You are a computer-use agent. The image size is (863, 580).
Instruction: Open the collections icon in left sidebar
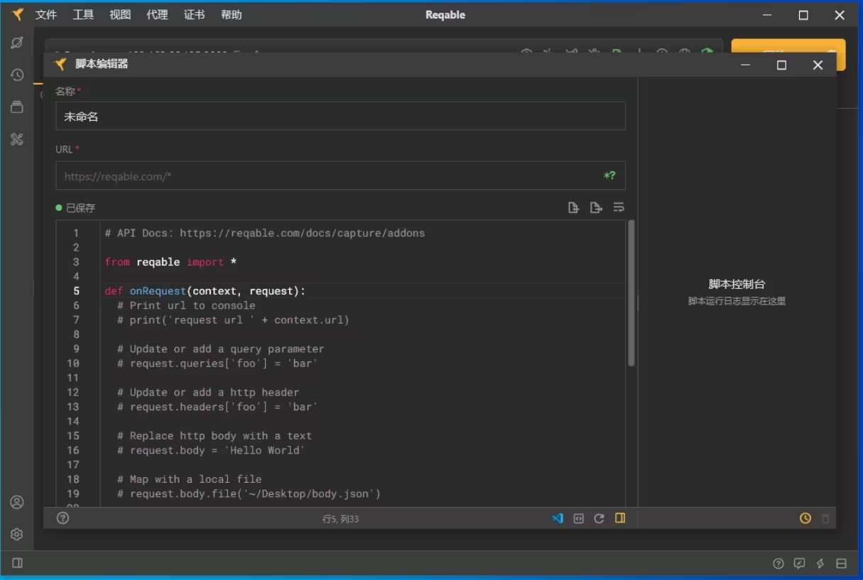pos(17,107)
